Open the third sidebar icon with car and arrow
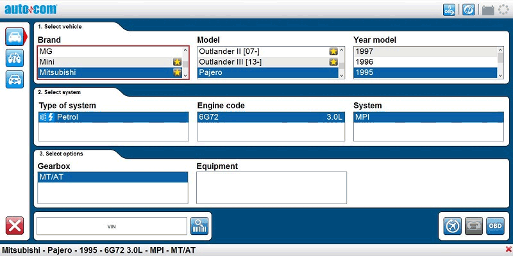The image size is (513, 256). pos(14,79)
